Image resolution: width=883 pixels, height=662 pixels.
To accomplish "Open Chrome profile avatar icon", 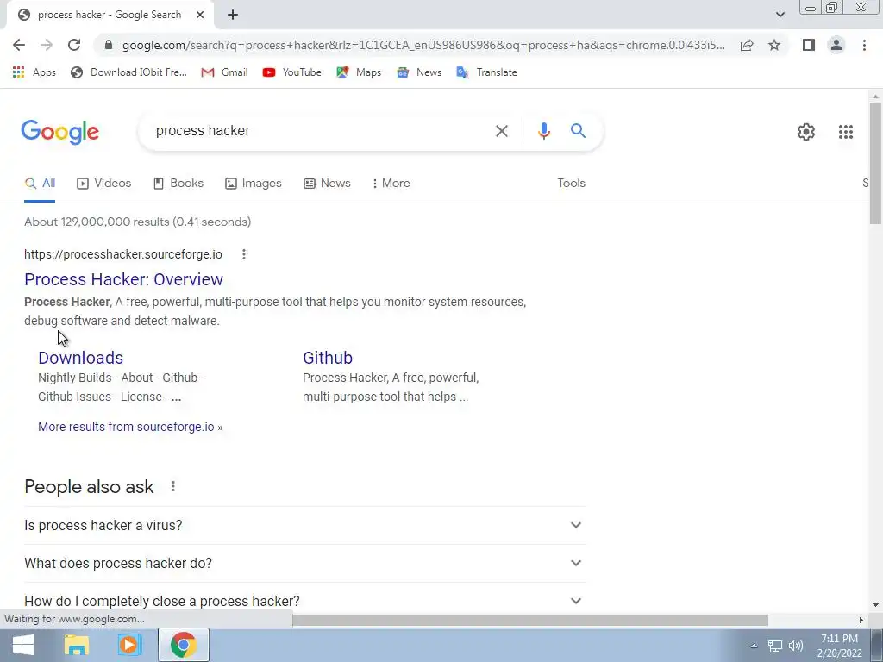I will (x=836, y=45).
